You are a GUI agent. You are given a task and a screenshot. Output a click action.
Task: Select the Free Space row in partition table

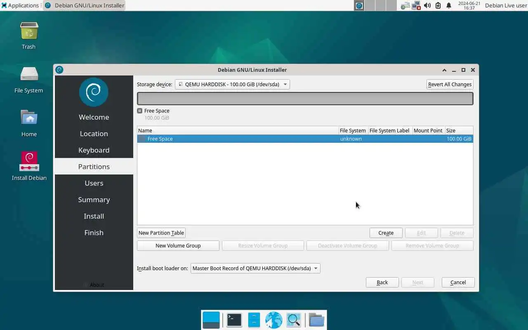pyautogui.click(x=305, y=139)
